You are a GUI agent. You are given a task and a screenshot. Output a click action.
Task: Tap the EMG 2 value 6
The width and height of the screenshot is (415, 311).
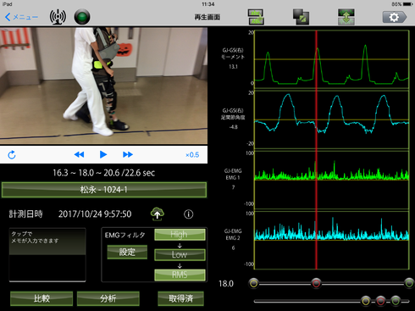(233, 248)
